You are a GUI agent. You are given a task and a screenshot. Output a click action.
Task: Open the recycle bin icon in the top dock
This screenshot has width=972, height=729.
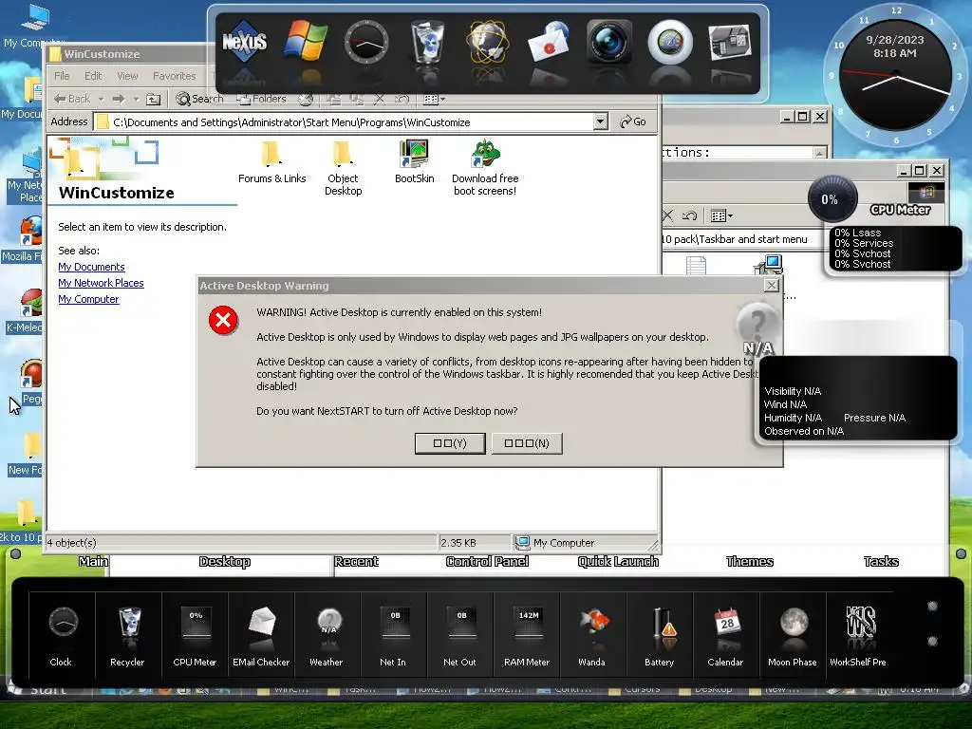point(427,42)
